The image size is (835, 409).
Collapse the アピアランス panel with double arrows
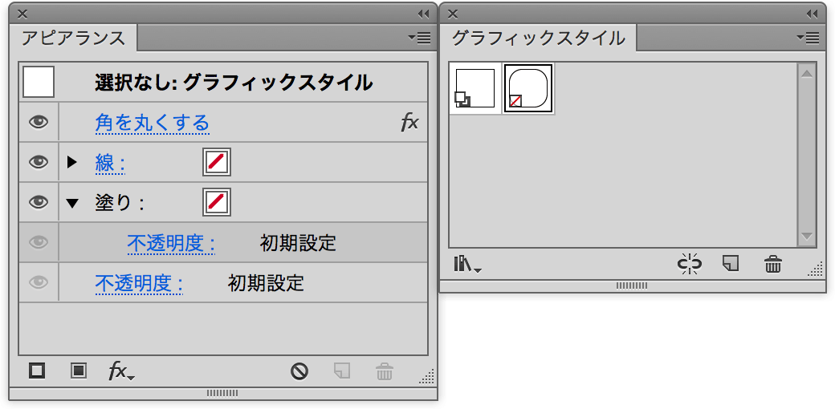click(423, 14)
